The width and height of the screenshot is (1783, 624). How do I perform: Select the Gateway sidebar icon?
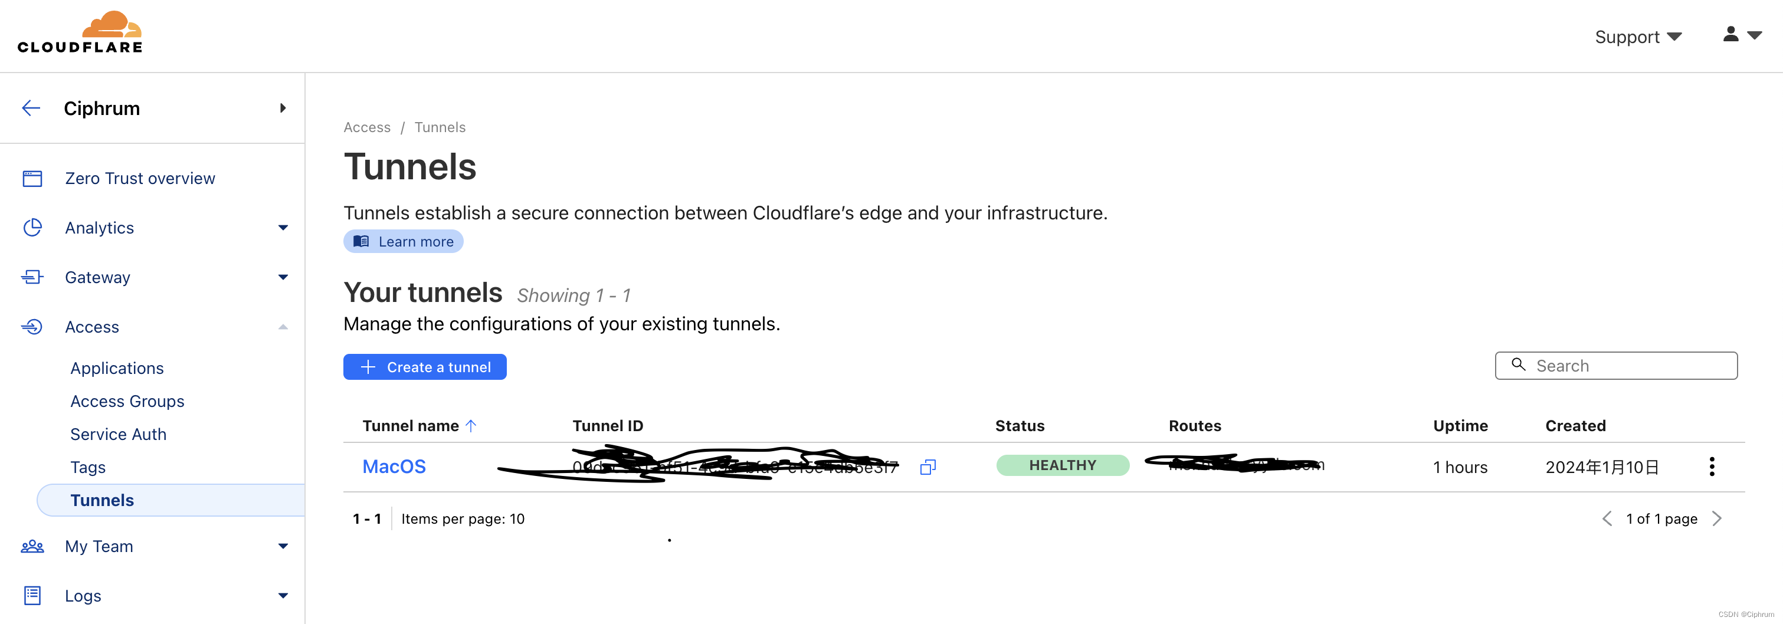[32, 277]
